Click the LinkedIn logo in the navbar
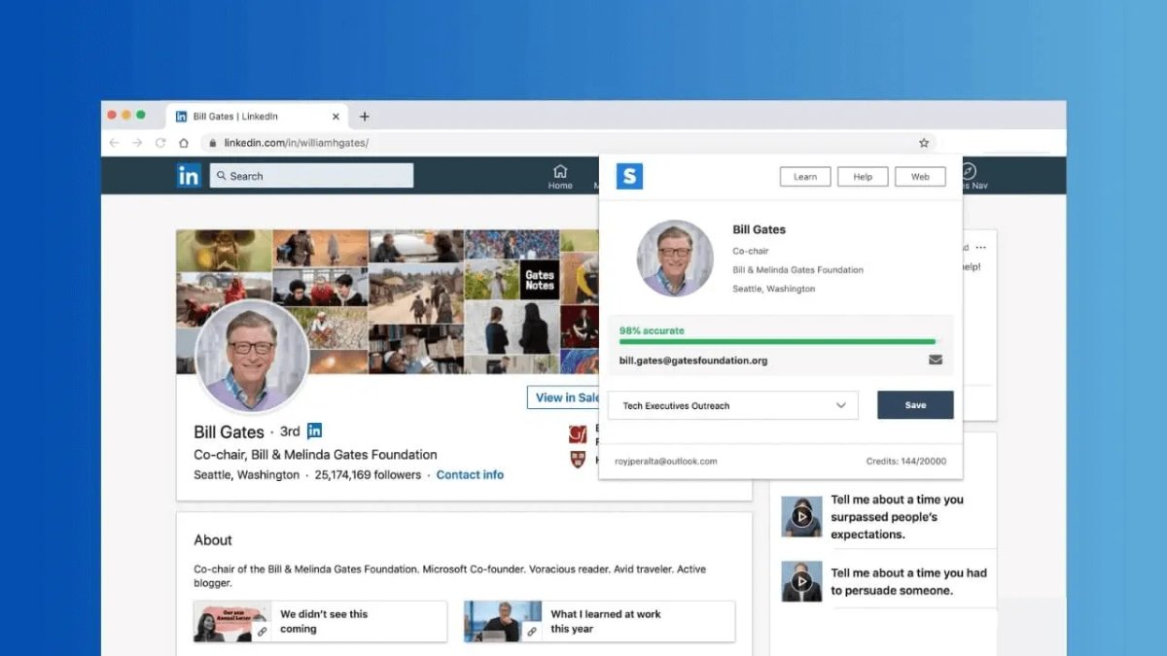 [189, 176]
